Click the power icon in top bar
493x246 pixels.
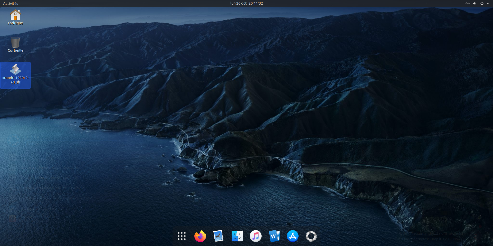[482, 3]
